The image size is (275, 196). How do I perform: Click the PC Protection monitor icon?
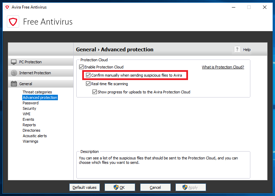click(x=14, y=62)
